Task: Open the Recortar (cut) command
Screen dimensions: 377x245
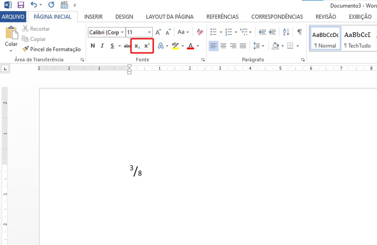Action: [x=36, y=29]
